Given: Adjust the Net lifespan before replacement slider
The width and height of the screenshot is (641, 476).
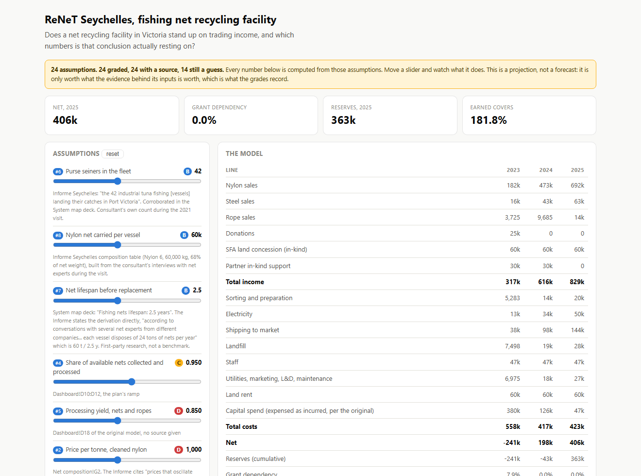Looking at the screenshot, I should pyautogui.click(x=127, y=300).
